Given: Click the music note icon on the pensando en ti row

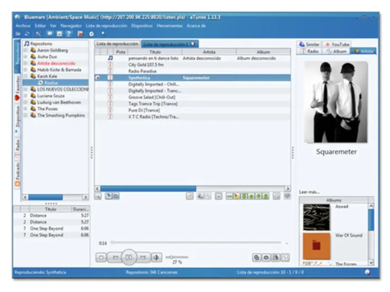Looking at the screenshot, I should pos(110,58).
